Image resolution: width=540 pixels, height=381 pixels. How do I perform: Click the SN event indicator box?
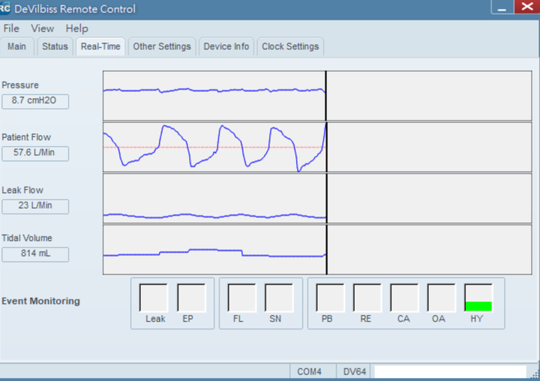click(278, 298)
